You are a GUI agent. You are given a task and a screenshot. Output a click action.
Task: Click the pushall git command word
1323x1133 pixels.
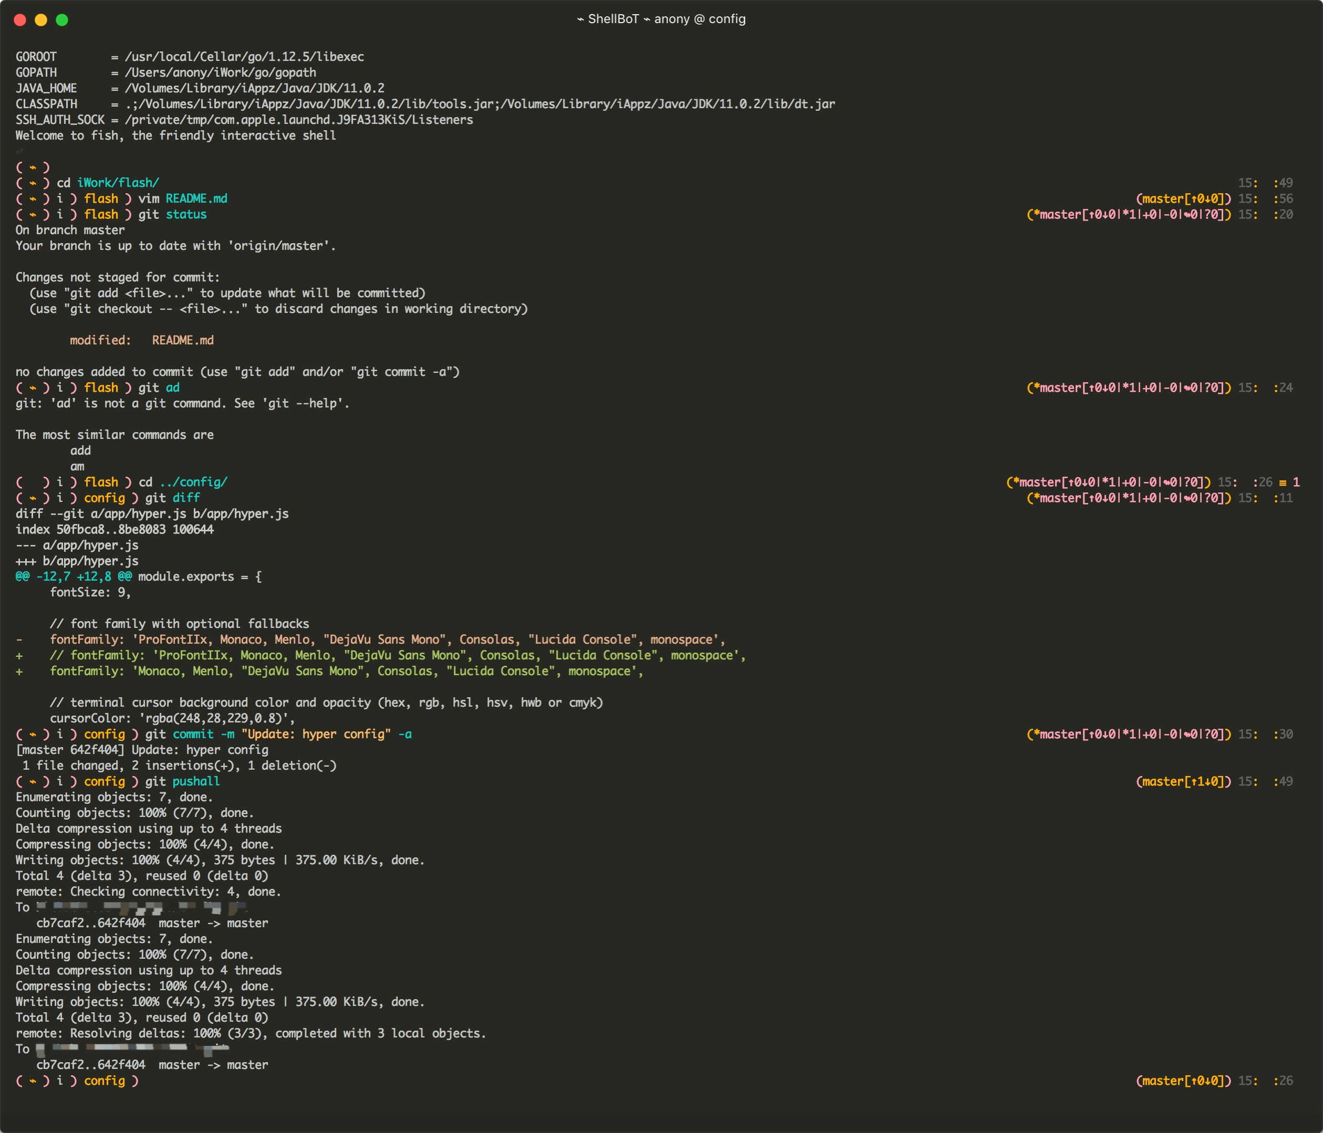tap(195, 781)
